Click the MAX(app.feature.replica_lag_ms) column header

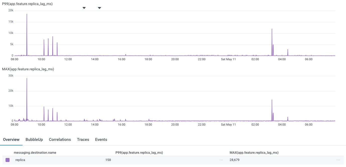pyautogui.click(x=254, y=153)
